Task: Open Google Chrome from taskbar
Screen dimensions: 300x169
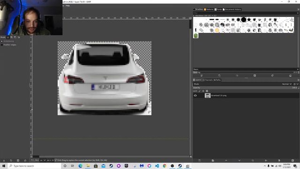Action: click(165, 166)
